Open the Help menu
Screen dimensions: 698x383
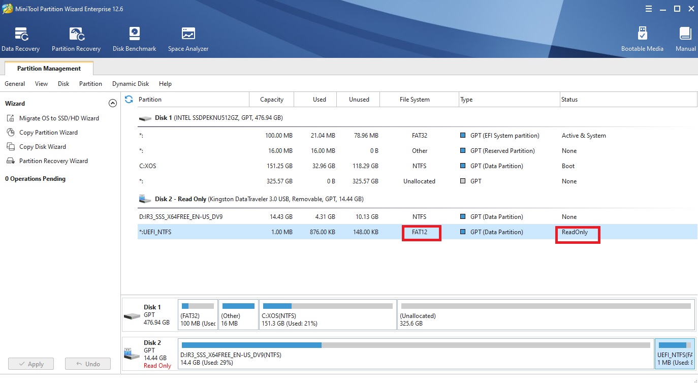tap(165, 84)
